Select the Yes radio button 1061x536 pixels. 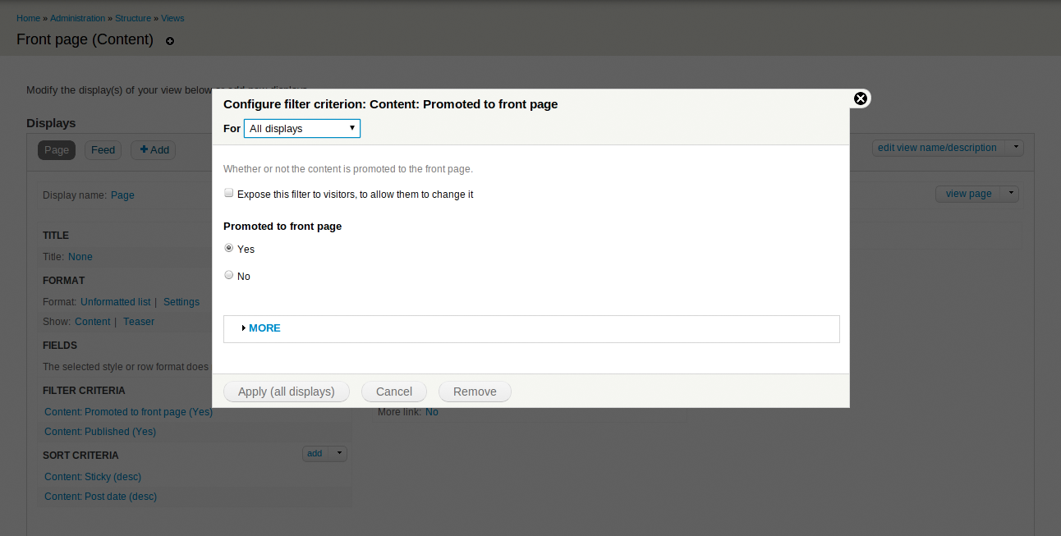229,248
